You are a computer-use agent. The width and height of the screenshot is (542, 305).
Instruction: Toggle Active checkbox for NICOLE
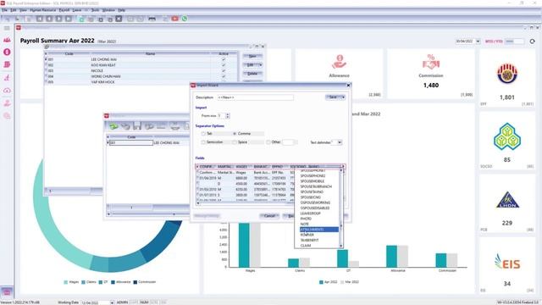224,70
